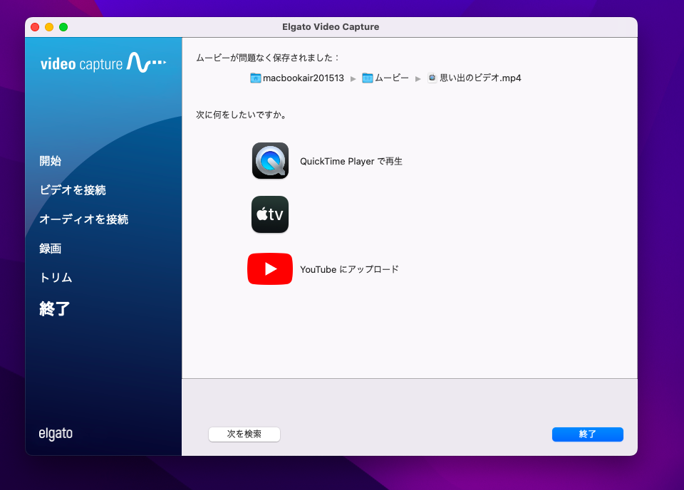Open the movie with the QuickTime Player icon
The image size is (684, 490).
270,161
